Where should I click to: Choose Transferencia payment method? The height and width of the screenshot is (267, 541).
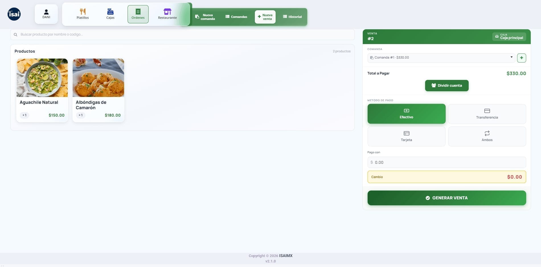coord(487,114)
